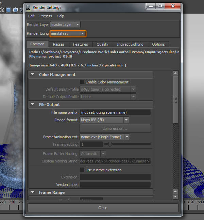Click the Render Settings window title icon

[28, 7]
